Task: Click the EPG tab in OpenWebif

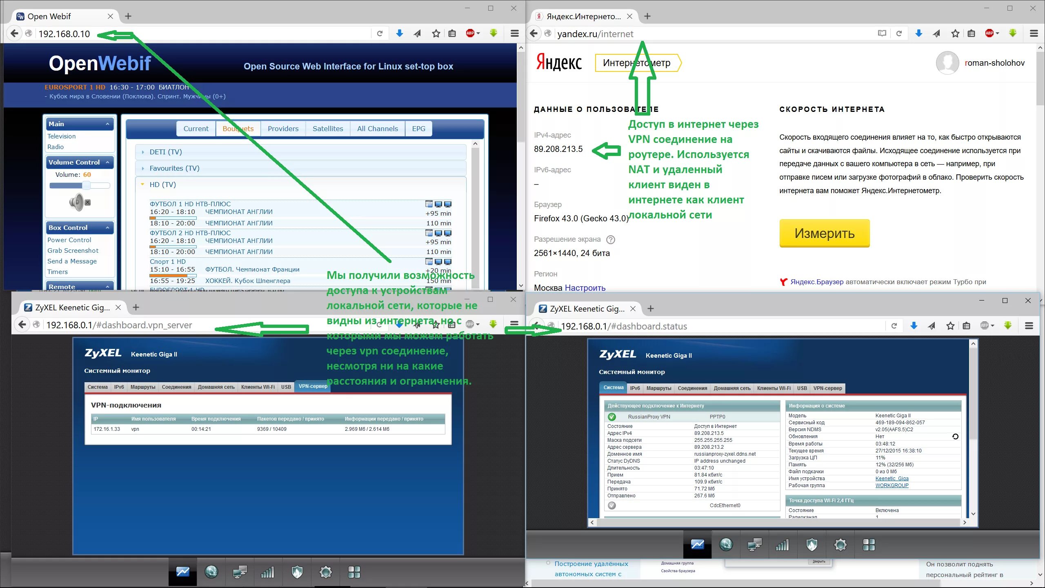Action: pyautogui.click(x=418, y=128)
